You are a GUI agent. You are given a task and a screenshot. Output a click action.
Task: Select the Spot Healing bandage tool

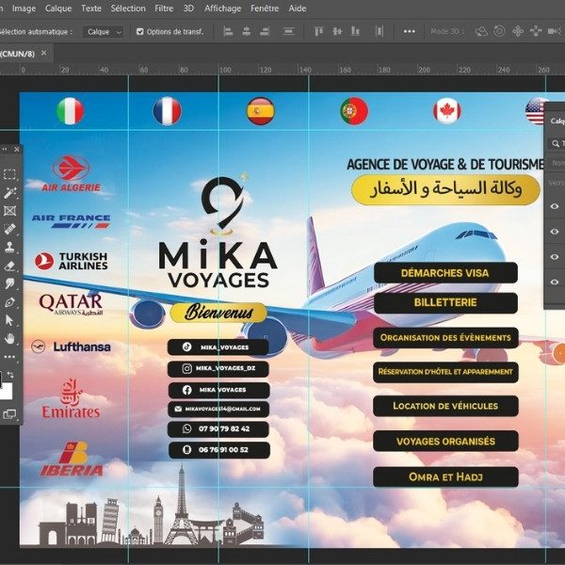click(10, 229)
